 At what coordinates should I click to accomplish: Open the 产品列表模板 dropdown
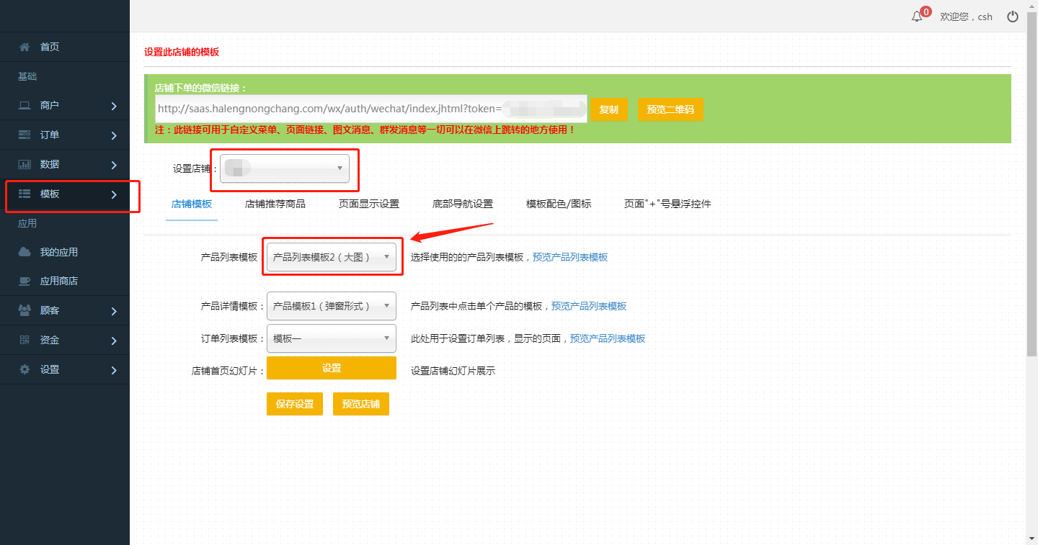point(331,257)
